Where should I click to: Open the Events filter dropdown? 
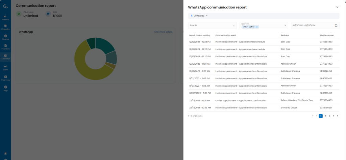[x=213, y=26]
